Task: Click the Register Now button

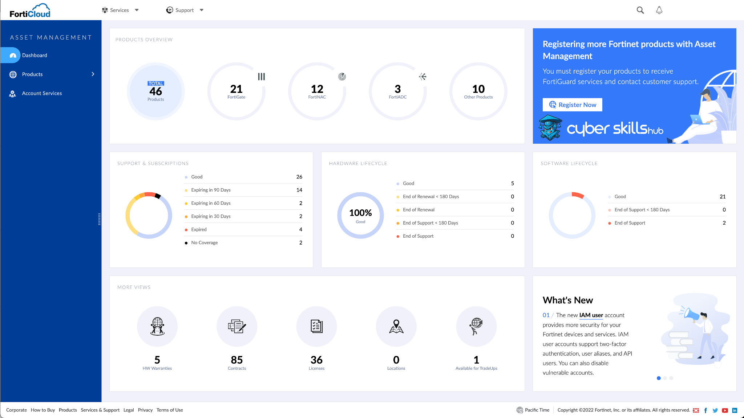Action: point(572,104)
